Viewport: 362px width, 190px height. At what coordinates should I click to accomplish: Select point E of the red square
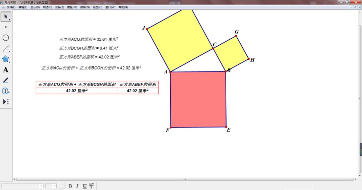click(226, 127)
